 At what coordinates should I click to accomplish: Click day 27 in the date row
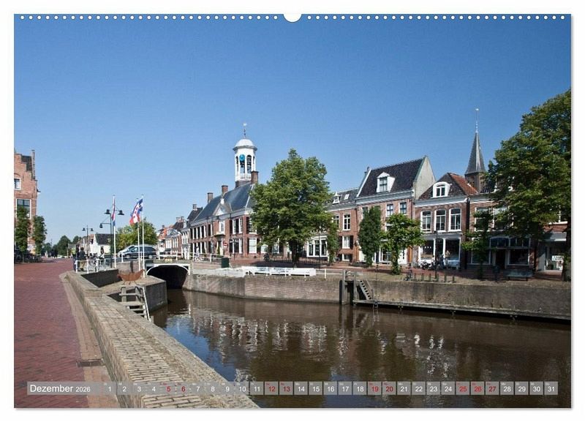[x=492, y=388]
